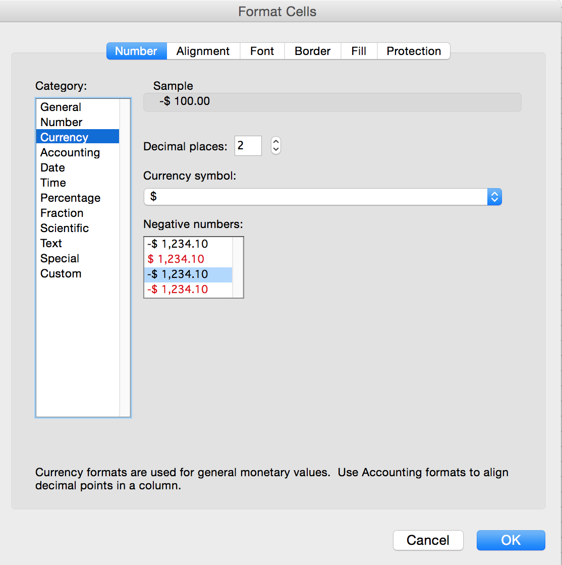Screen dimensions: 562x565
Task: Open the Alignment tab
Action: 203,51
